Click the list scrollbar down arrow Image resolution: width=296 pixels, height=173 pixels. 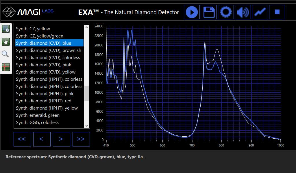coord(86,126)
